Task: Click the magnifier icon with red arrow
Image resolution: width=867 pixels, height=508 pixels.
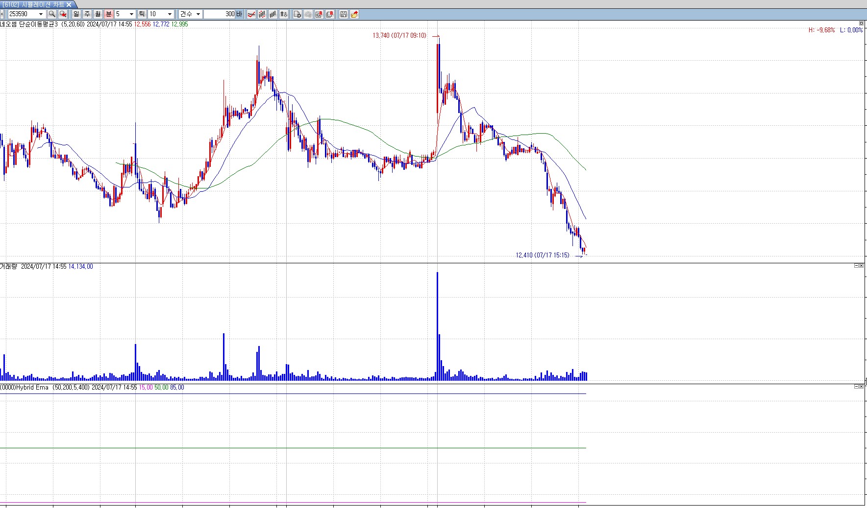Action: (x=63, y=14)
